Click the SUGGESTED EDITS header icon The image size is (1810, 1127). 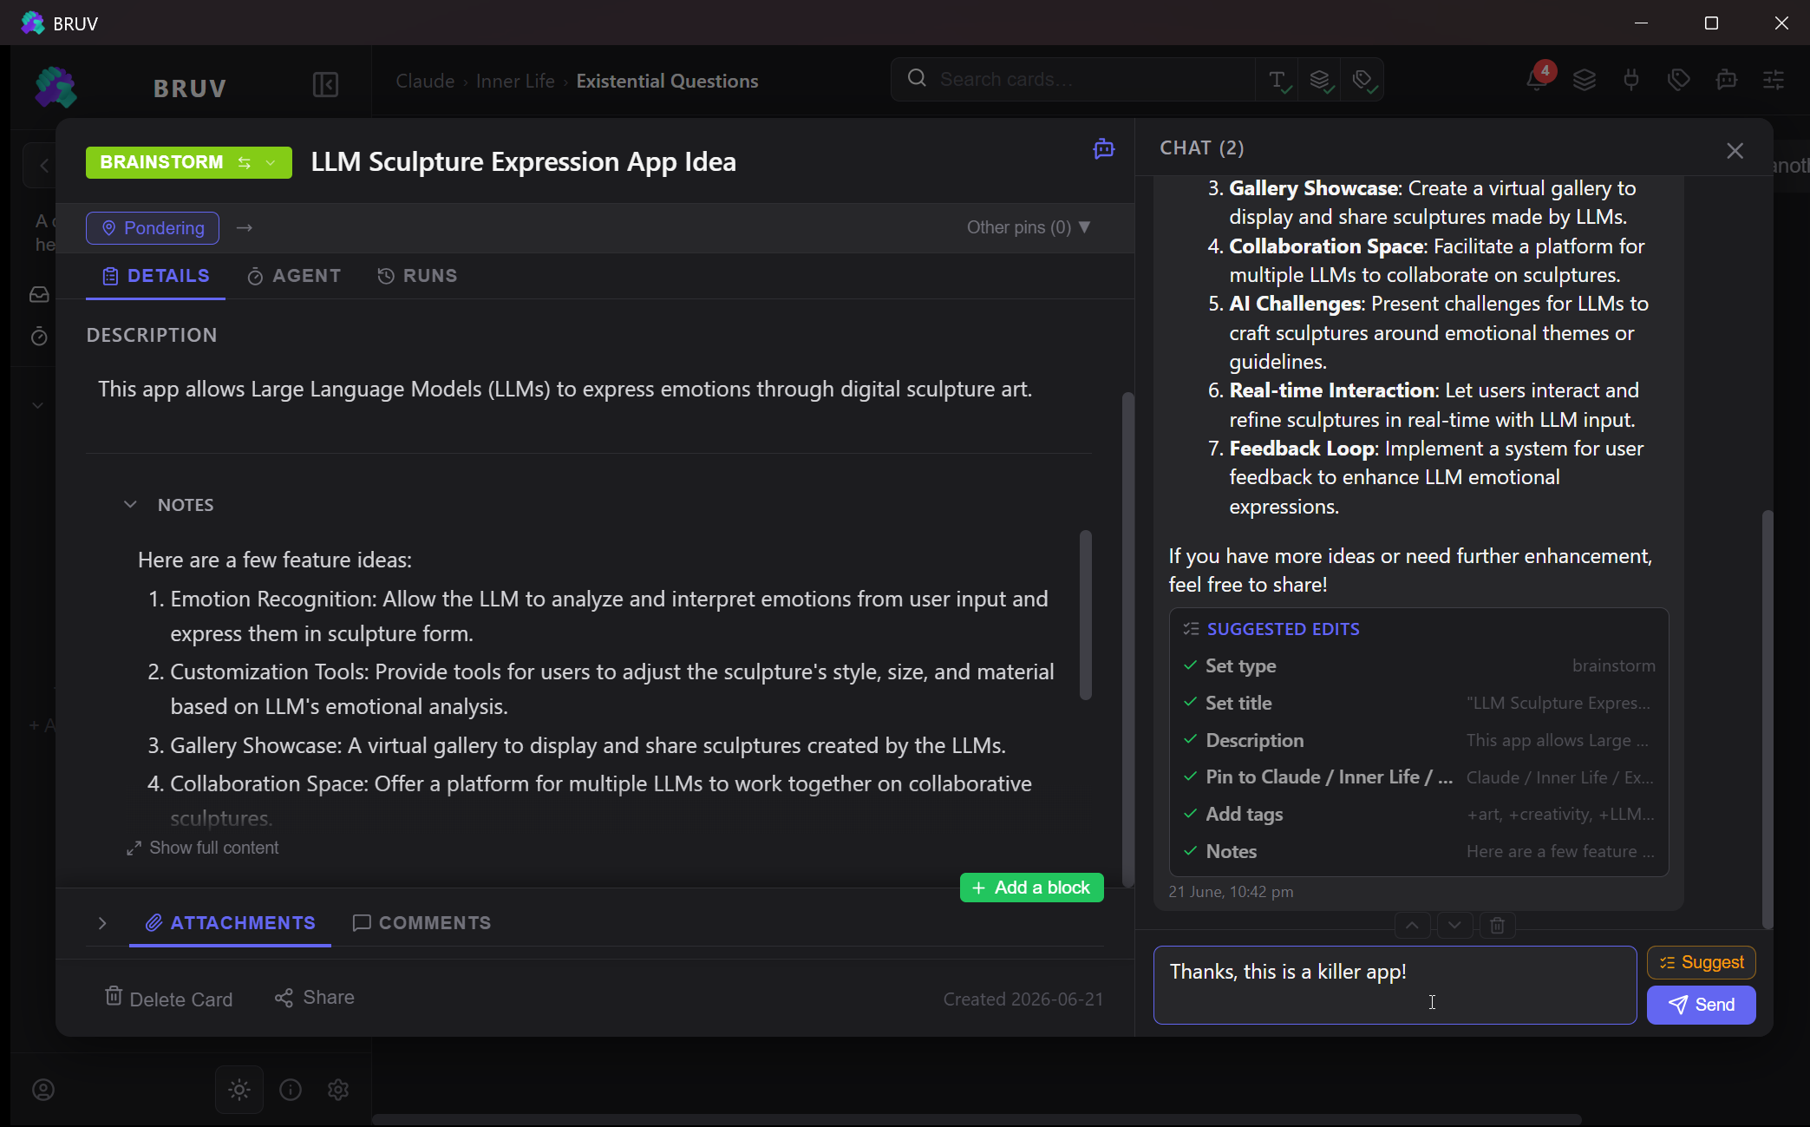click(1191, 629)
